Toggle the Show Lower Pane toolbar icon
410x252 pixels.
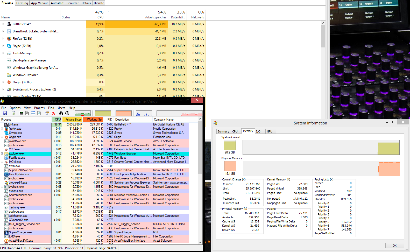point(33,113)
